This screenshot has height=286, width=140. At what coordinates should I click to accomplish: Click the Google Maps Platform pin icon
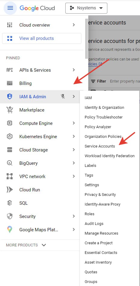click(x=10, y=230)
